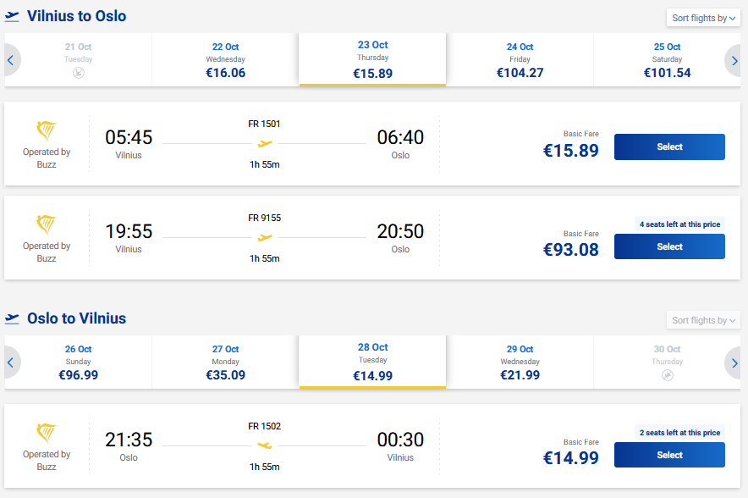Open Sort flights by dropdown for return flights
The image size is (748, 498).
coord(704,320)
